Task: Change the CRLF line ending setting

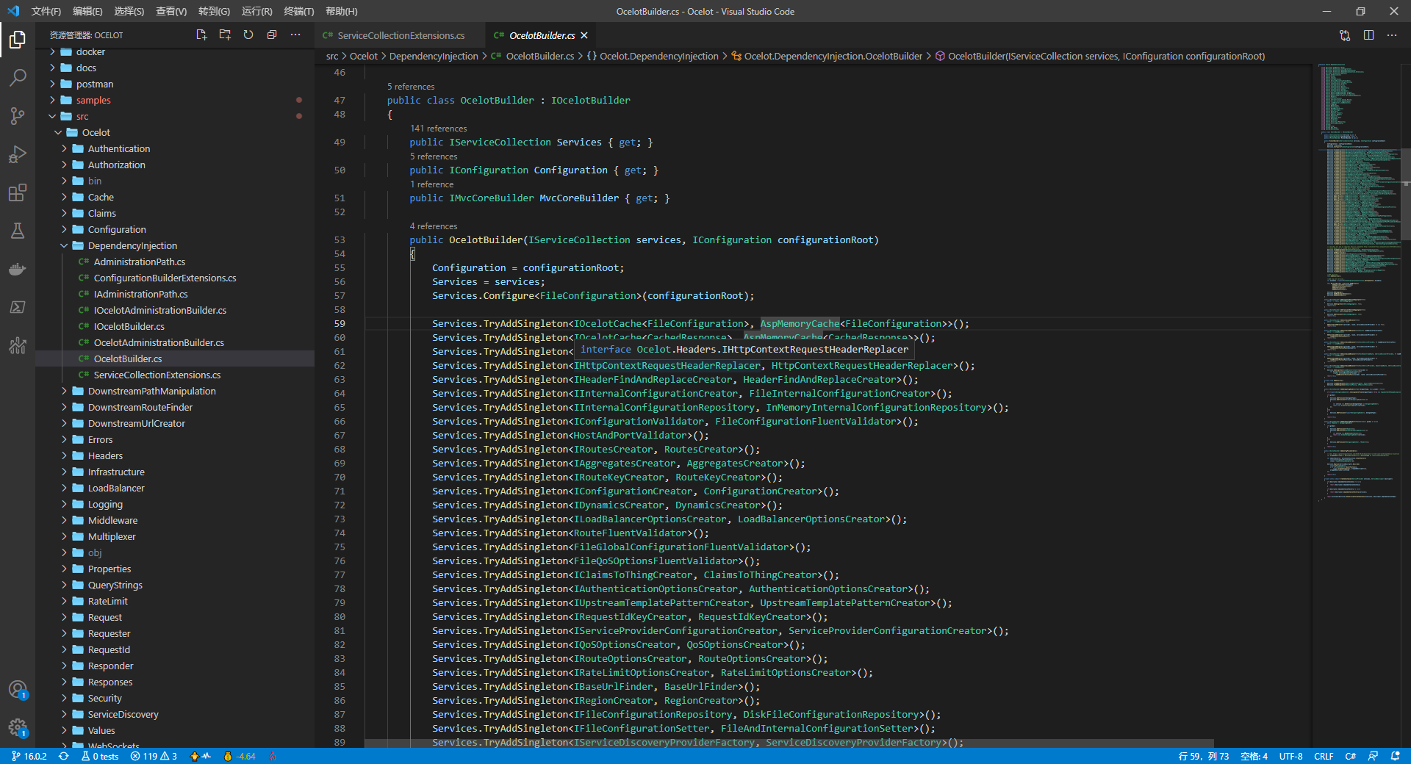Action: click(1324, 756)
